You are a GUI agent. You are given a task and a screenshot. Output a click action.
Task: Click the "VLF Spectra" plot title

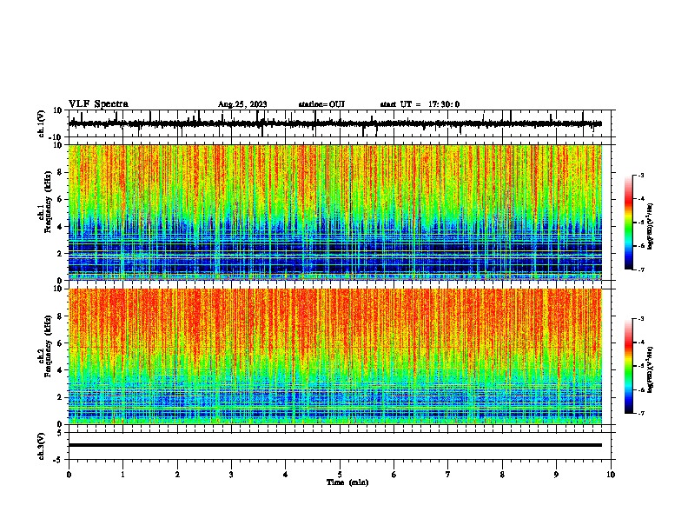tap(98, 104)
